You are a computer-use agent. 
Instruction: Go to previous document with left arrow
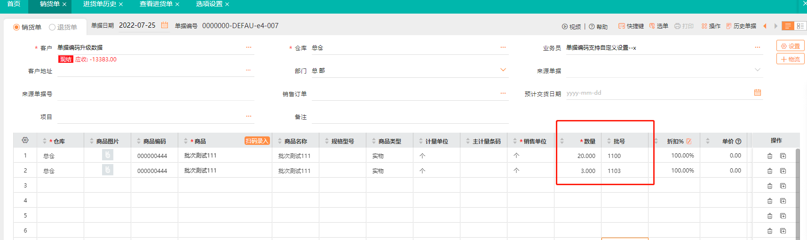point(765,26)
